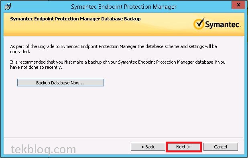Go to the previous step with Back
Viewport: 248px width, 158px height.
click(148, 147)
